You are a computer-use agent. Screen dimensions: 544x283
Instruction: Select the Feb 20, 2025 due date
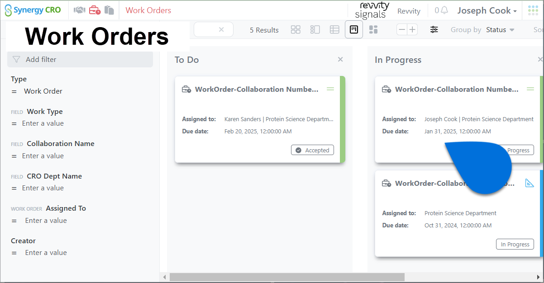tap(258, 132)
